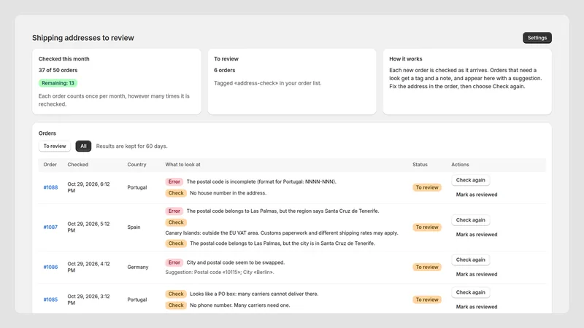Check again for order #1088
The height and width of the screenshot is (328, 584).
tap(470, 180)
